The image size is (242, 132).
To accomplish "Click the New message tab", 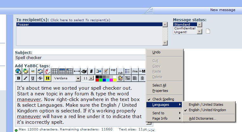I will [223, 10].
